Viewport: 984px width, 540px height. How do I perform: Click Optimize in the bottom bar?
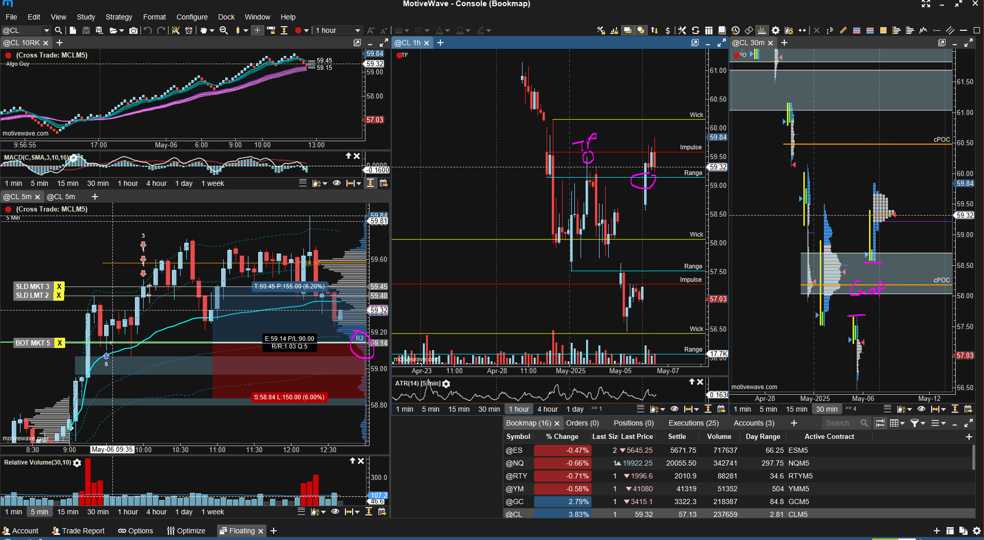[186, 531]
